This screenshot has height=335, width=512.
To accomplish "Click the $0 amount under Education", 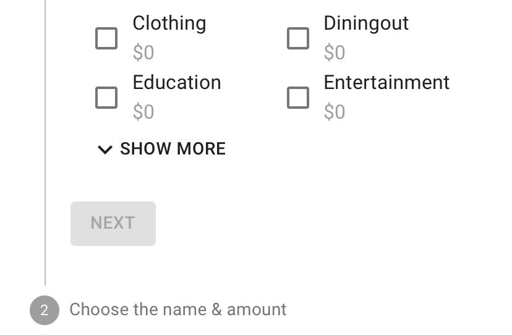I will click(x=143, y=112).
